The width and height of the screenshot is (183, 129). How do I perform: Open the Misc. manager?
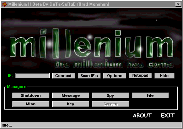31,104
